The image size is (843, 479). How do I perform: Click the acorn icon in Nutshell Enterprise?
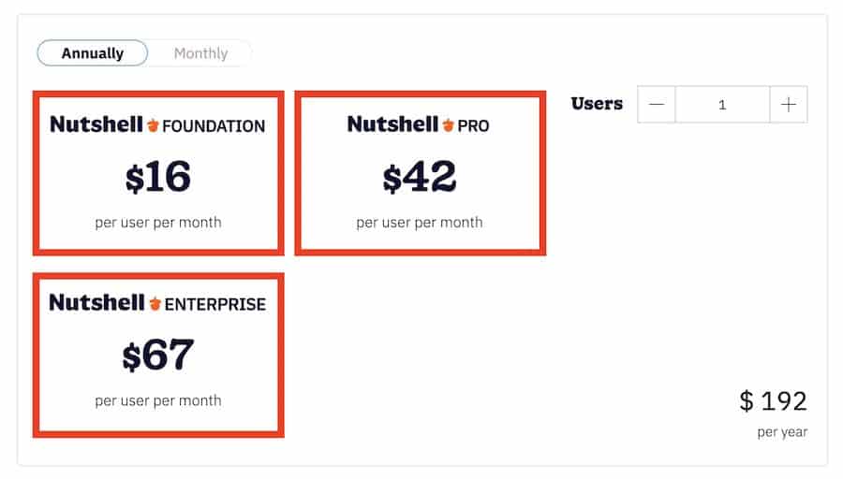(x=155, y=303)
